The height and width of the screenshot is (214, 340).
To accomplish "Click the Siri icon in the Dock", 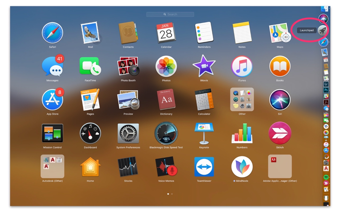I will tap(323, 19).
